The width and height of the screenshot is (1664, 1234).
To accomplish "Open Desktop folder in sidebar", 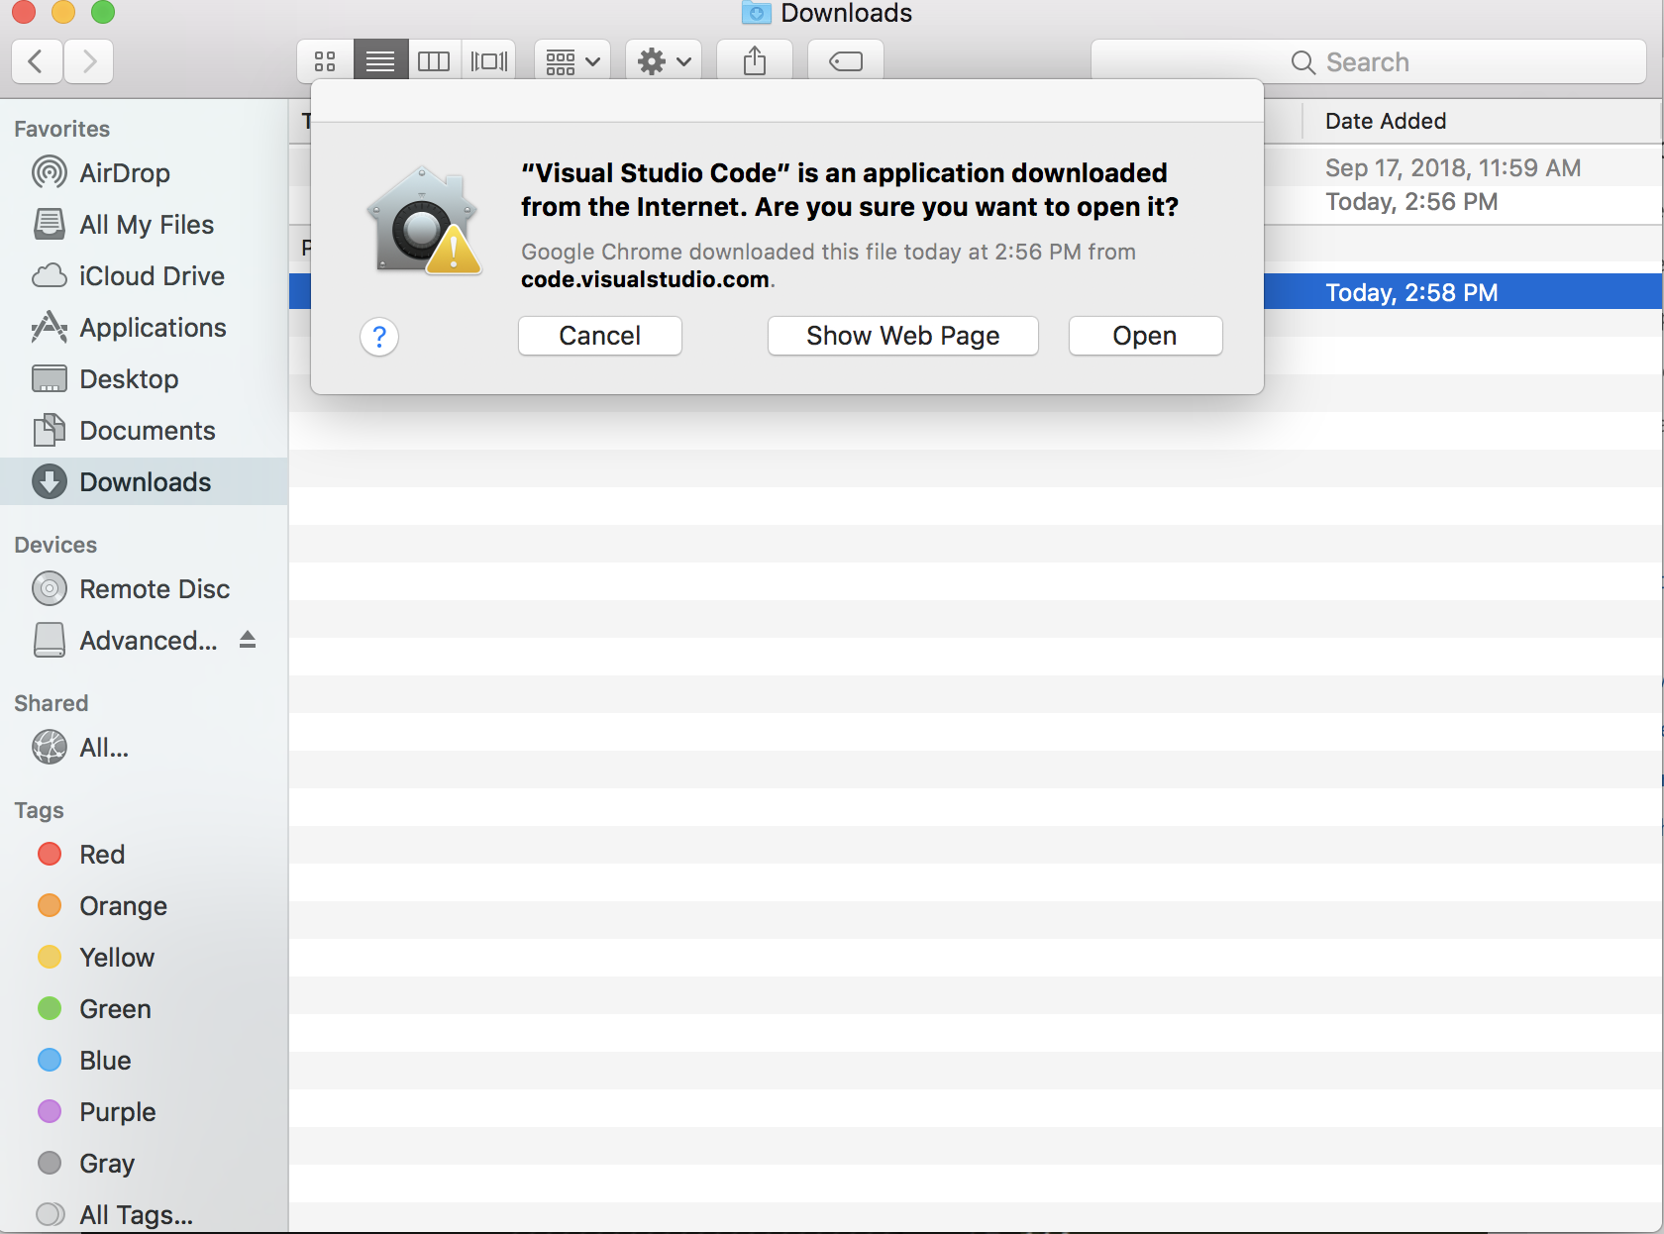I will pyautogui.click(x=144, y=379).
